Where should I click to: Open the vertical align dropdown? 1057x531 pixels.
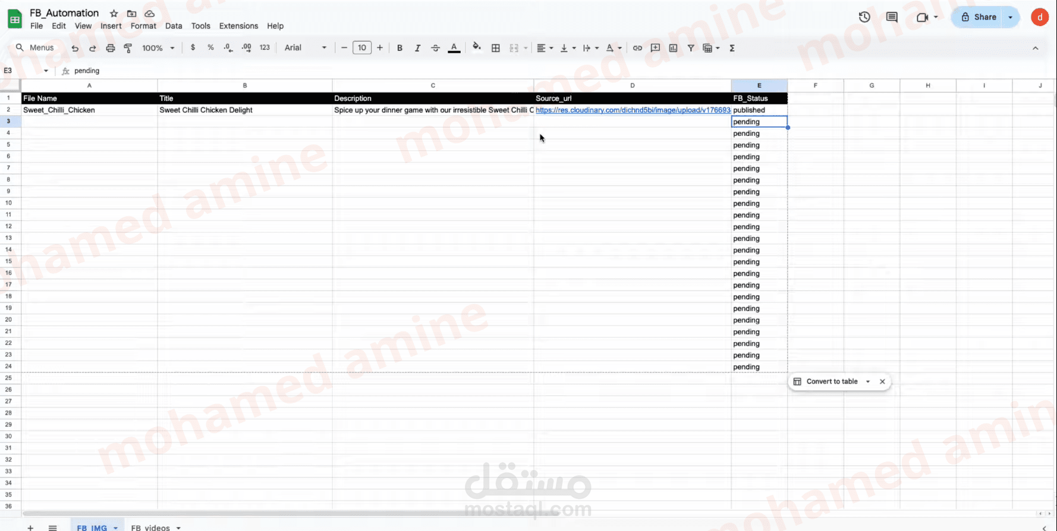coord(568,48)
